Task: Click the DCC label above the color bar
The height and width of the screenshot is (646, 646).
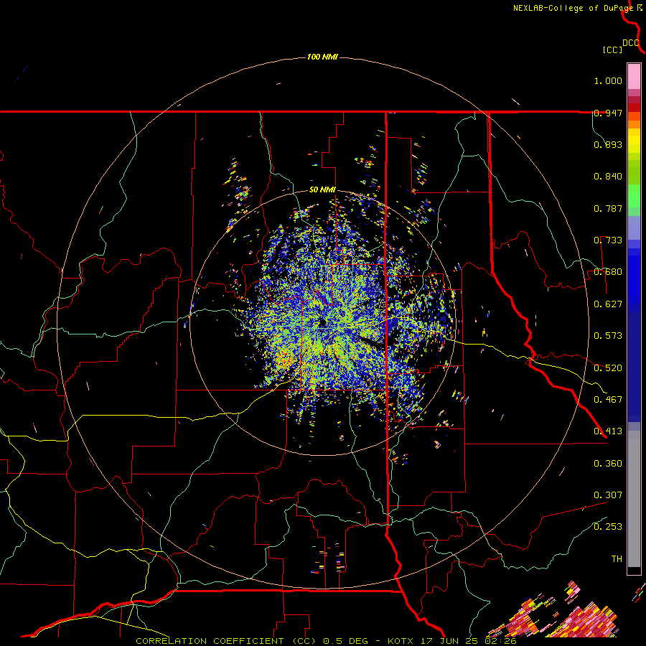Action: coord(631,42)
